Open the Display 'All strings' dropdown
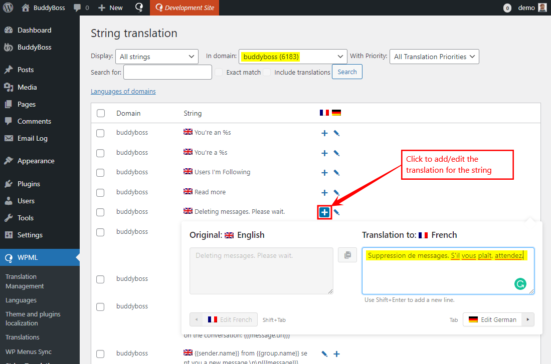Image resolution: width=551 pixels, height=364 pixels. (x=156, y=57)
